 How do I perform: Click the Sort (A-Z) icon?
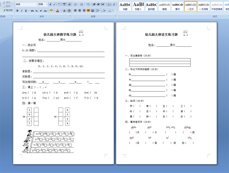[109, 4]
